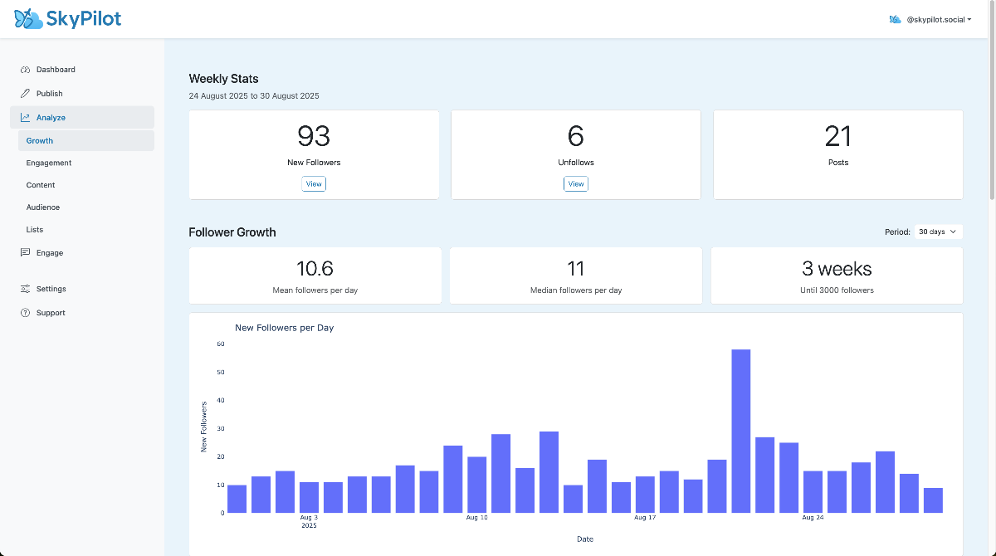This screenshot has width=996, height=556.
Task: Select the 3 weeks until 3000 followers card
Action: point(837,276)
